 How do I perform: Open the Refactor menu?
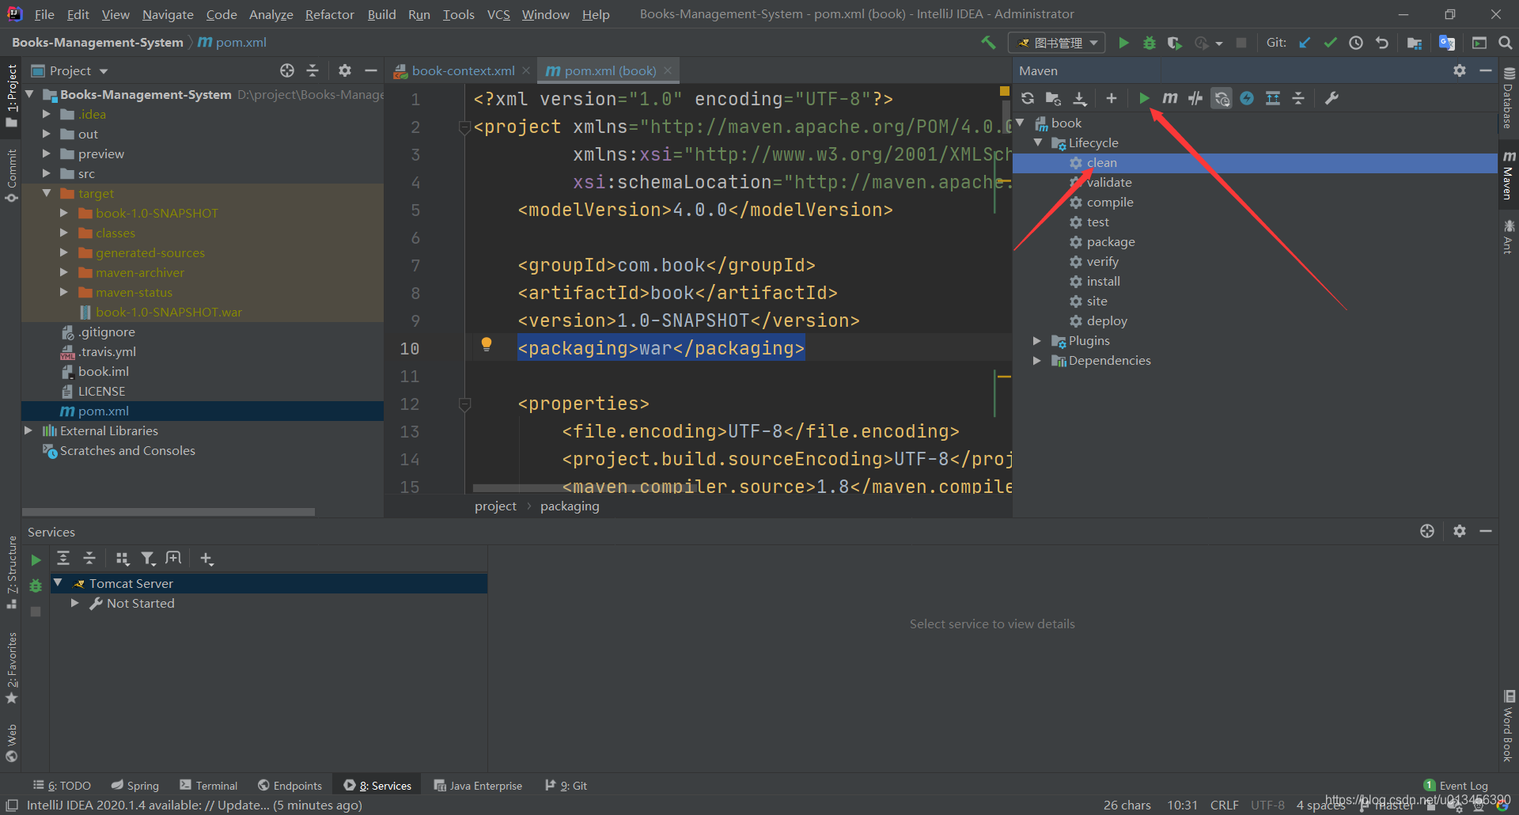[329, 14]
